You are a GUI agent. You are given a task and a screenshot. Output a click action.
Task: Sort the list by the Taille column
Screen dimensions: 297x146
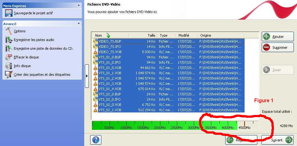coord(143,35)
